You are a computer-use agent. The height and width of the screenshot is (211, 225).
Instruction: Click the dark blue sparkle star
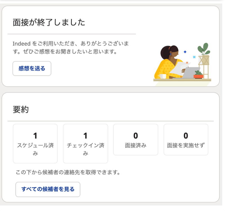coord(185,52)
